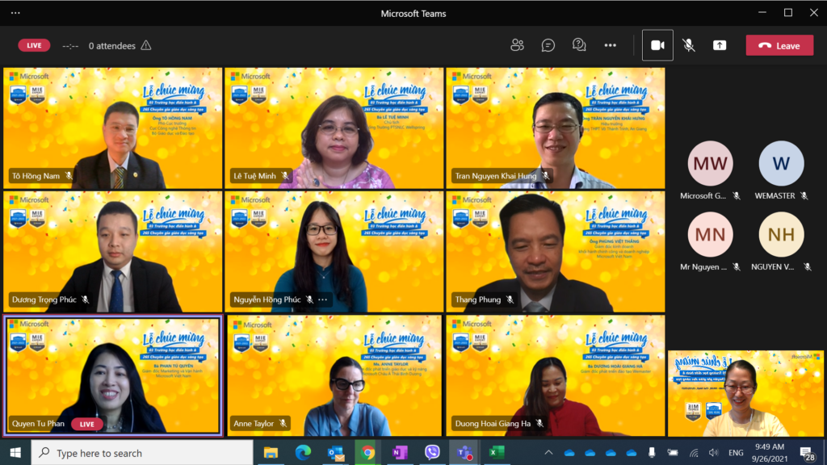Screen dimensions: 827x465
Task: Open more options on Nguyễn Hồng Phúc tile
Action: (x=323, y=300)
